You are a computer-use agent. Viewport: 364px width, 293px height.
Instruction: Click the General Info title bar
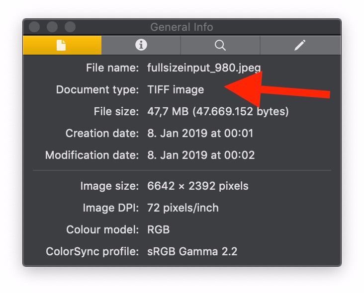coord(182,27)
